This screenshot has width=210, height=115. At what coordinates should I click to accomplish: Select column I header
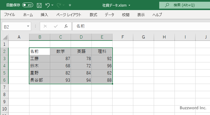pyautogui.click(x=185, y=37)
